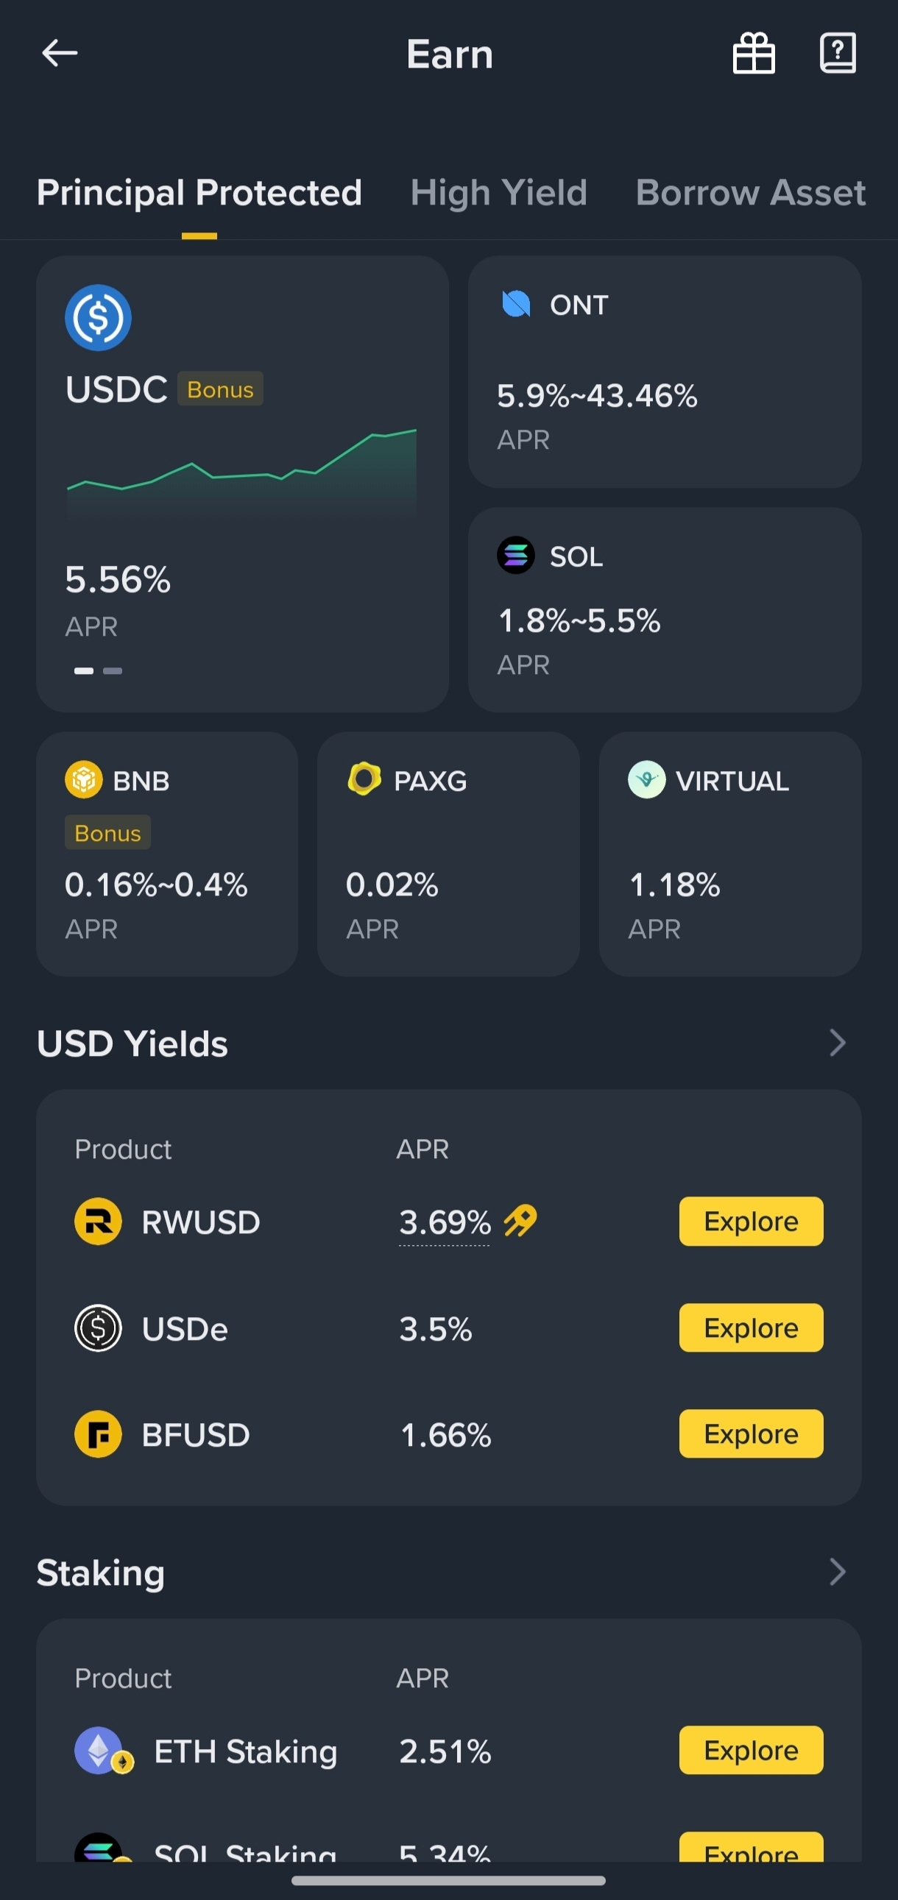Tap the back arrow icon
Screen dimensions: 898x1900
pos(60,53)
